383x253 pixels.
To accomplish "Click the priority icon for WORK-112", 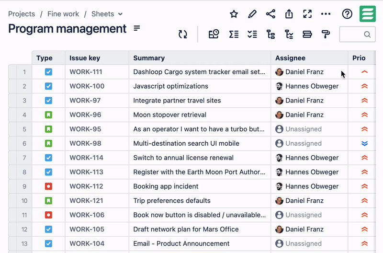I will pyautogui.click(x=364, y=186).
